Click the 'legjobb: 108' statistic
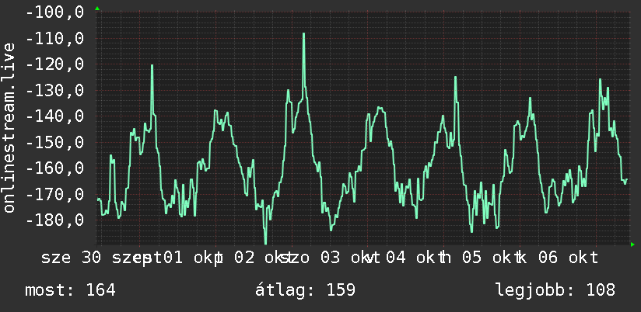 click(555, 290)
